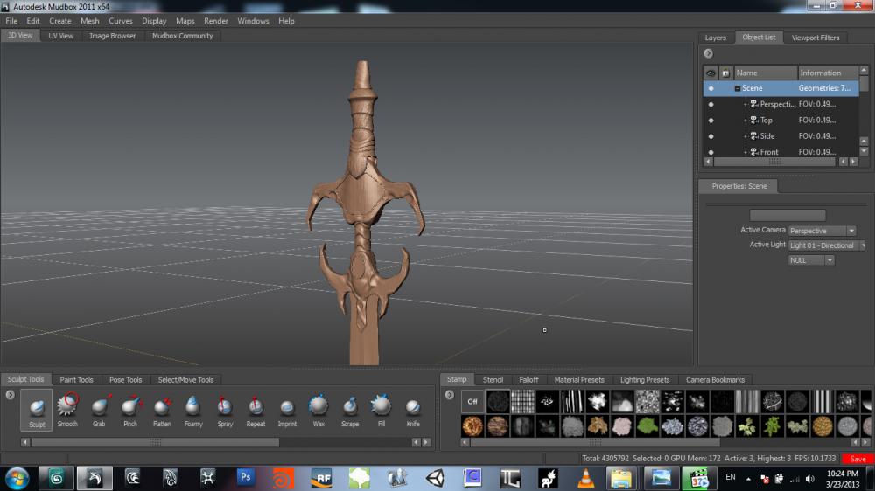Click the red Save button
Screen dimensions: 875x491
click(857, 459)
